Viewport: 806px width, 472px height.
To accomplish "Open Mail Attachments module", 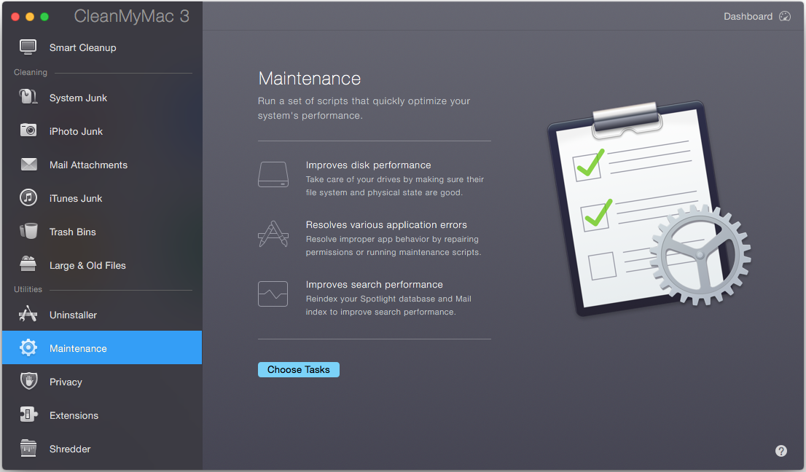I will point(88,165).
